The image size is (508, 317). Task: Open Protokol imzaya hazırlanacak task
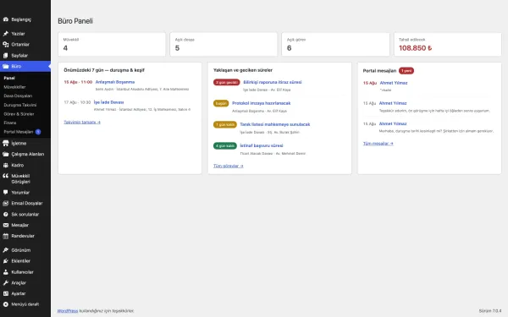point(262,103)
